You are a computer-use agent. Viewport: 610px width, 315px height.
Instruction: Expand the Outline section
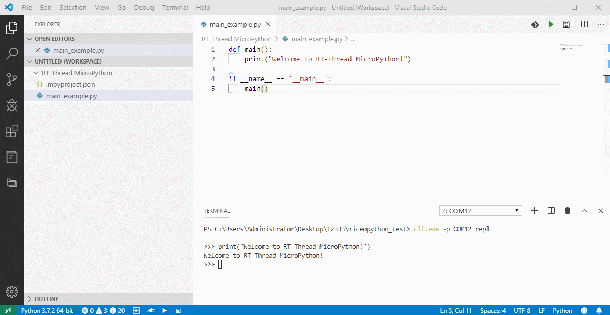[x=46, y=299]
